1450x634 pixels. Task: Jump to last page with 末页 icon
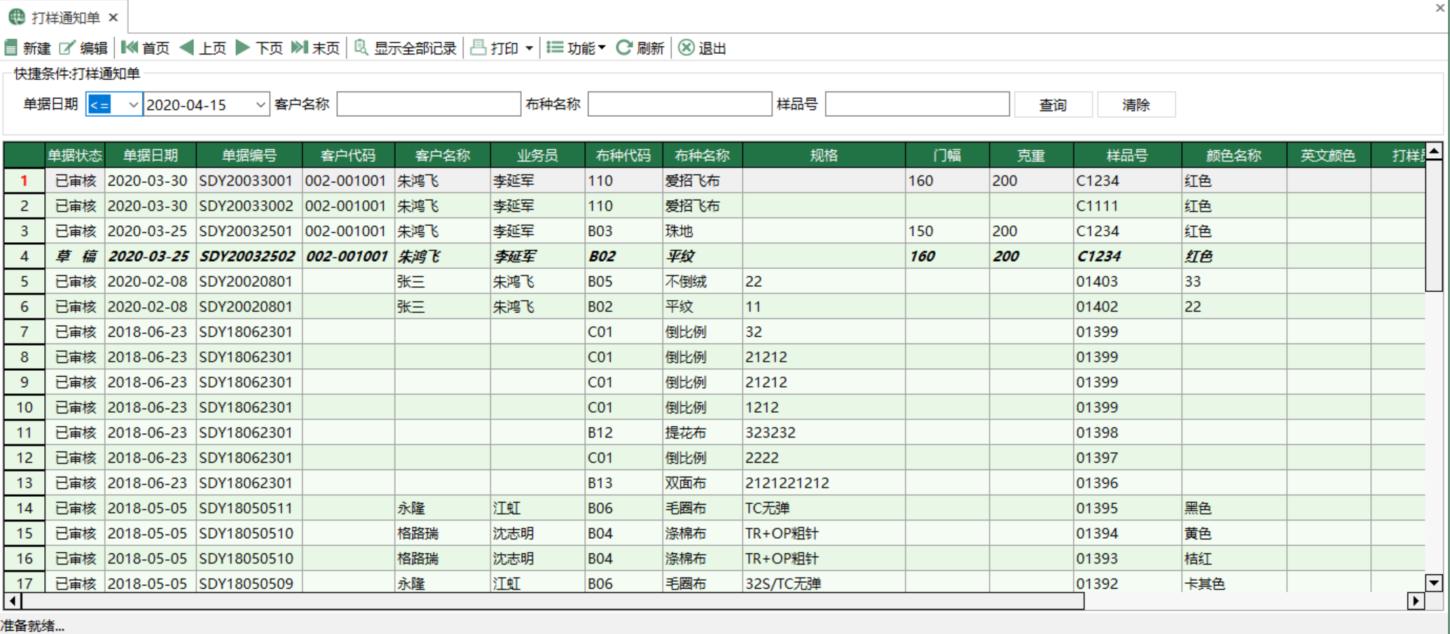coord(300,48)
